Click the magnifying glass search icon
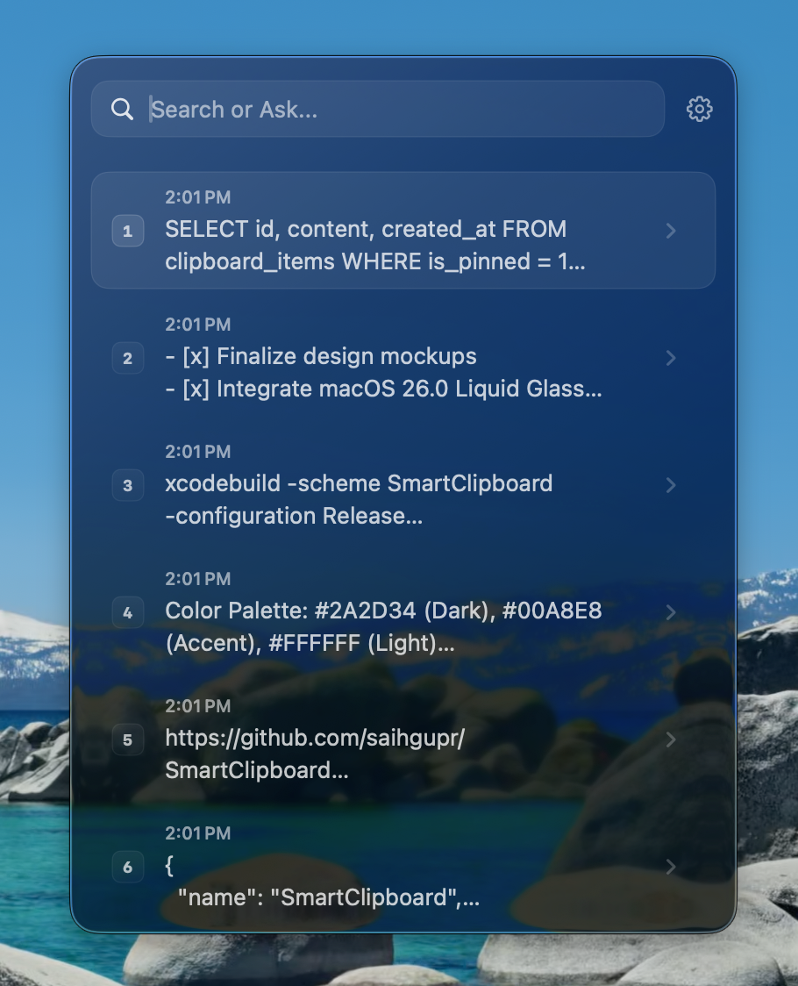Image resolution: width=798 pixels, height=986 pixels. click(x=122, y=110)
